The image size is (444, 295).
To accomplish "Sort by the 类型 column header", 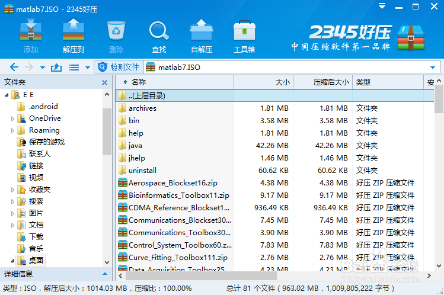I will pos(388,82).
